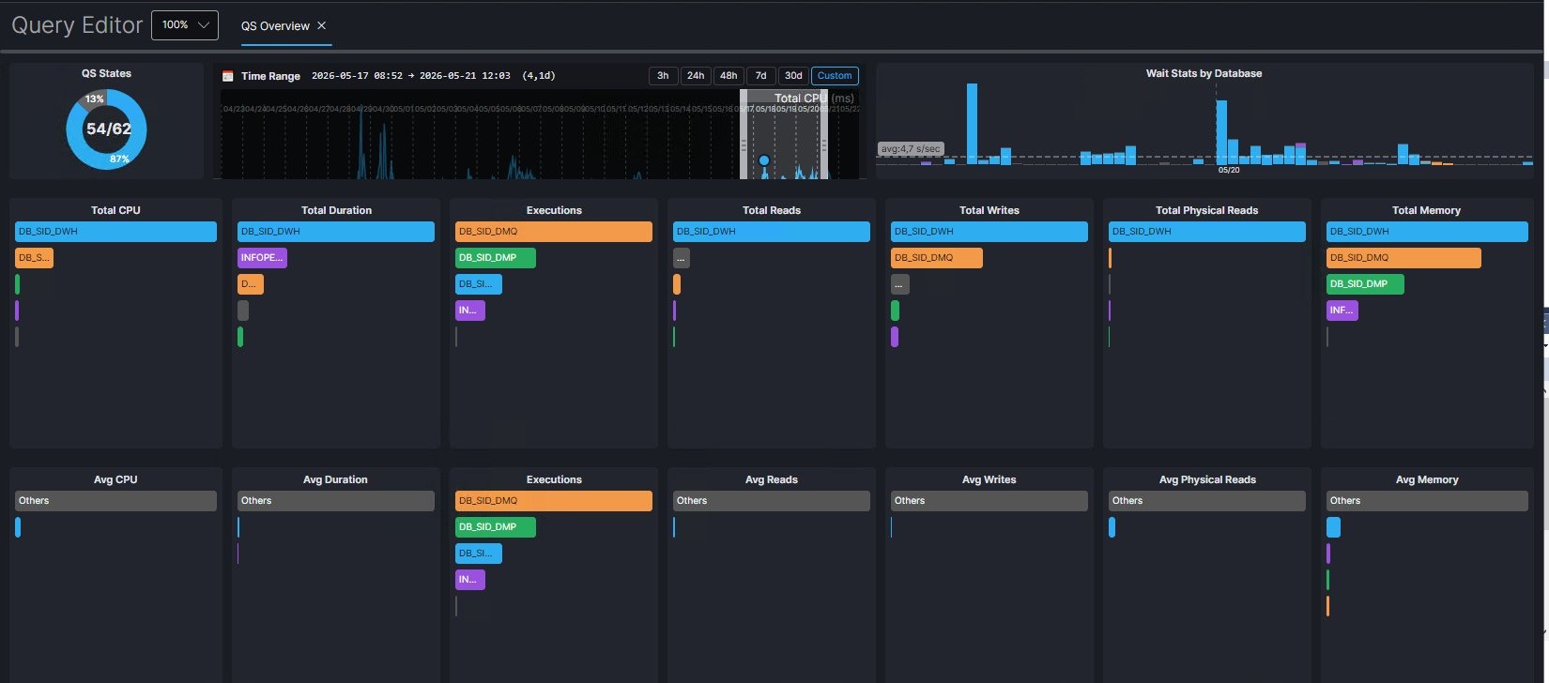Click the tall bar above the 05/20 label in Wait Stats
This screenshot has width=1549, height=683.
pyautogui.click(x=1221, y=132)
